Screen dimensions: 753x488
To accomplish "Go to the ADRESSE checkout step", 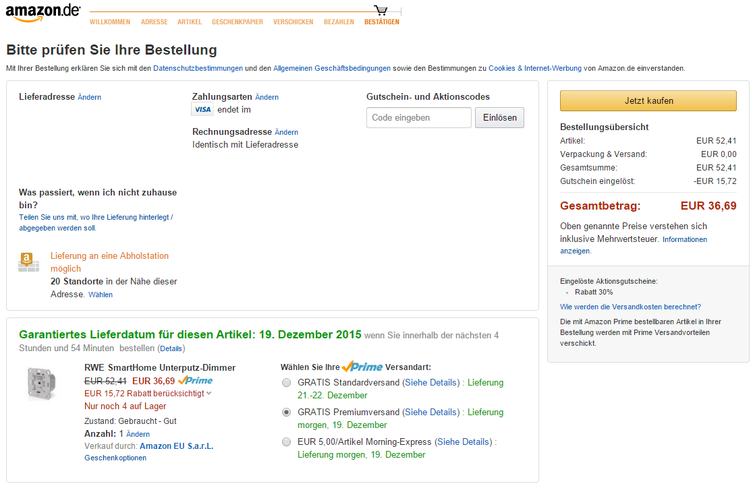I will [x=154, y=22].
